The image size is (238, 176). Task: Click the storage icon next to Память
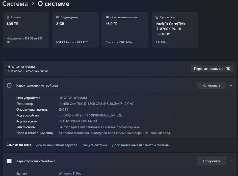[x=8, y=17]
